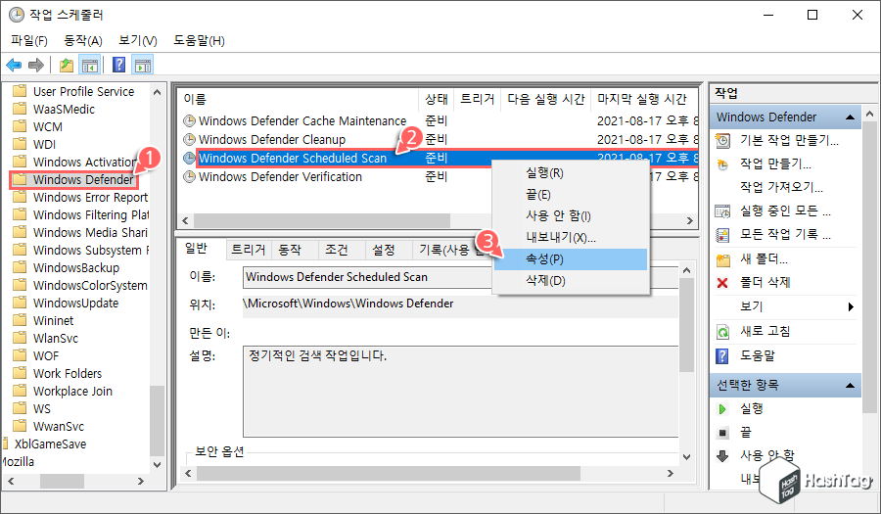The image size is (881, 514).
Task: Choose 삭제(D) in the context menu
Action: [x=571, y=280]
